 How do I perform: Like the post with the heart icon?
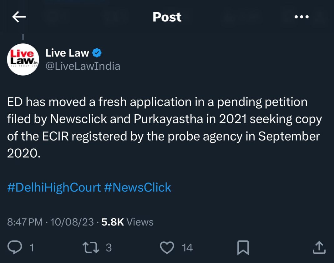point(167,247)
